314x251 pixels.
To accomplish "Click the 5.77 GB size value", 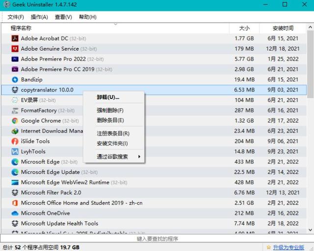I will coord(244,59).
